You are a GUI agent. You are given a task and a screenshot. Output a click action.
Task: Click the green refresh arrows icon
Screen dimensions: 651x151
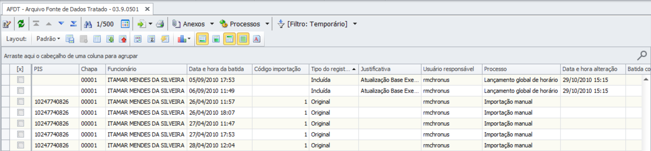click(x=21, y=24)
